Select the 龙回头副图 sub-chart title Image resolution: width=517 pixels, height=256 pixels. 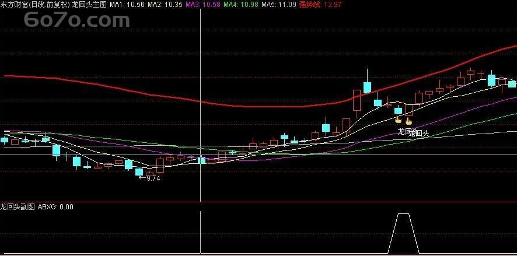click(18, 207)
